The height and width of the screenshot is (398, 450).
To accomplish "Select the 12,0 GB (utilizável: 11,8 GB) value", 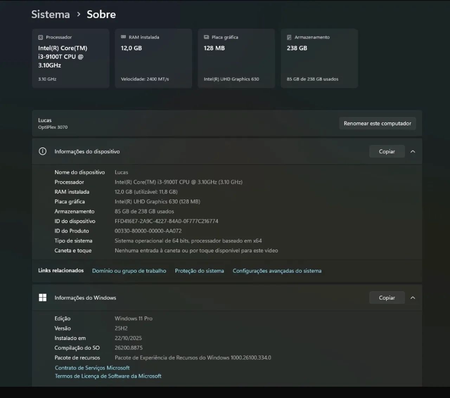I will (146, 192).
